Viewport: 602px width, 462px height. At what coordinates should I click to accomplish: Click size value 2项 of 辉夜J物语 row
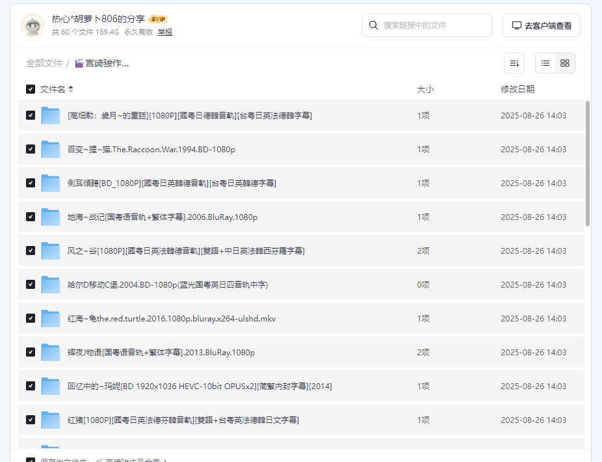pos(423,352)
